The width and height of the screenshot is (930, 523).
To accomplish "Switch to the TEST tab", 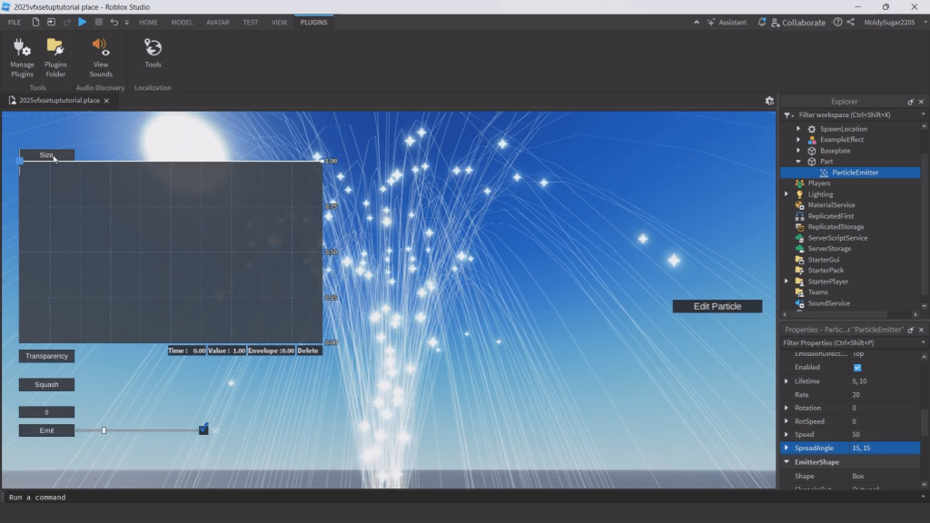I will 251,22.
